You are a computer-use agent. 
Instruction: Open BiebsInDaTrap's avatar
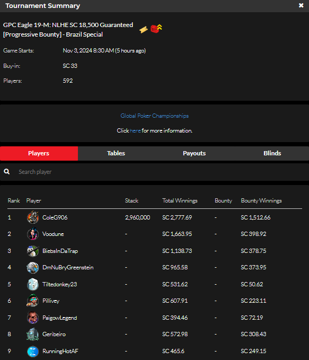click(33, 251)
